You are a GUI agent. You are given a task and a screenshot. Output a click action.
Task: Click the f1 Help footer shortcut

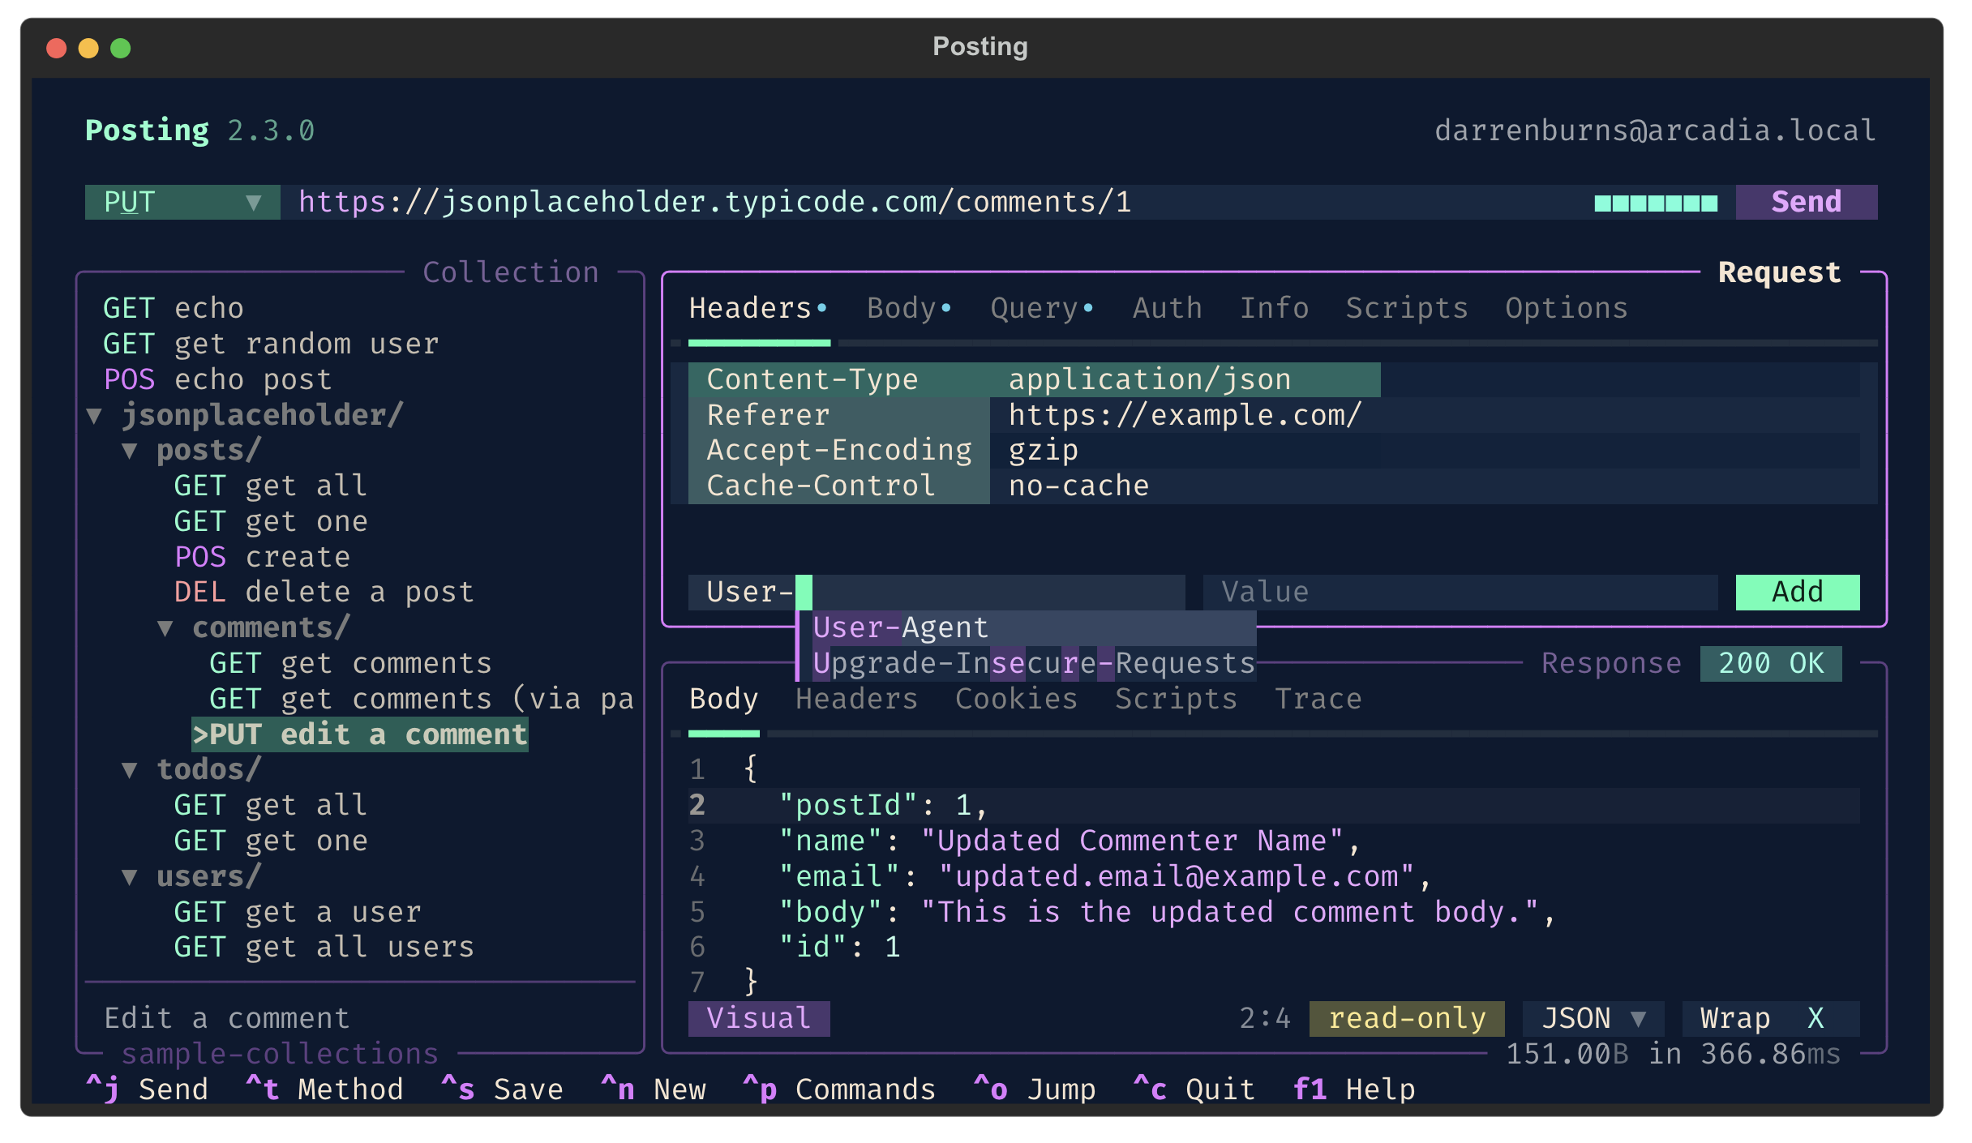click(x=1354, y=1089)
